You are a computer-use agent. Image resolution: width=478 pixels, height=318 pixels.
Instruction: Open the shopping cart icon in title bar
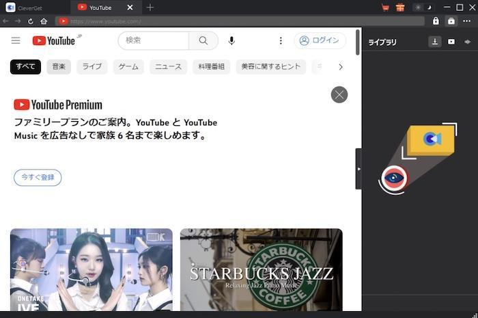pos(385,8)
